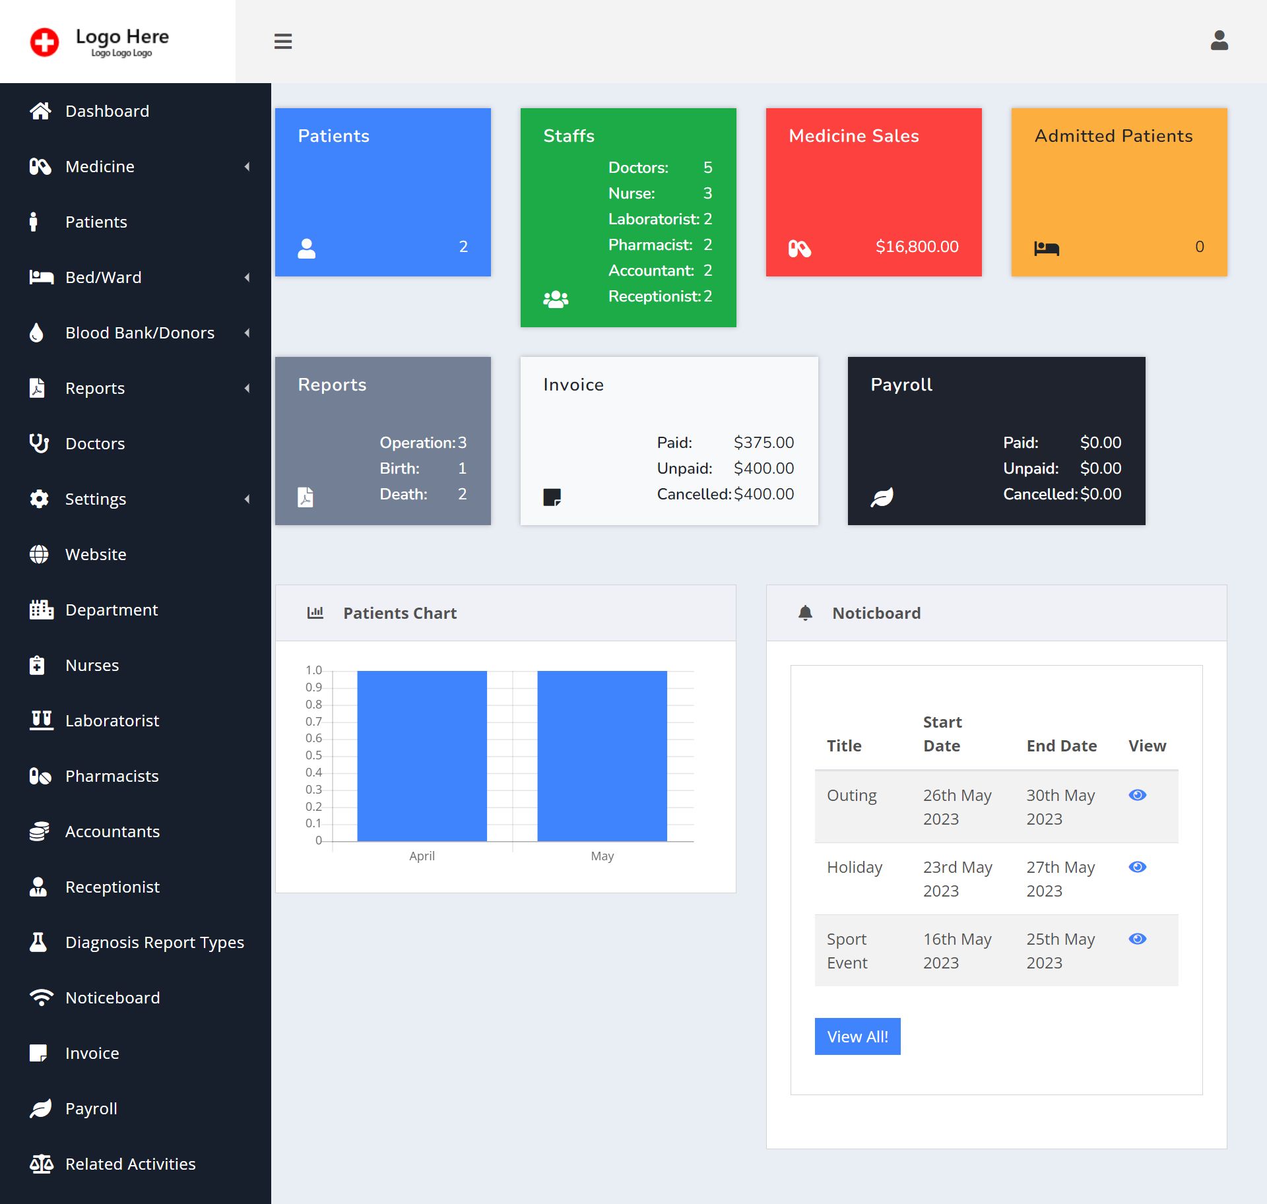Expand the Settings sidebar submenu arrow
Viewport: 1267px width, 1204px height.
(247, 499)
